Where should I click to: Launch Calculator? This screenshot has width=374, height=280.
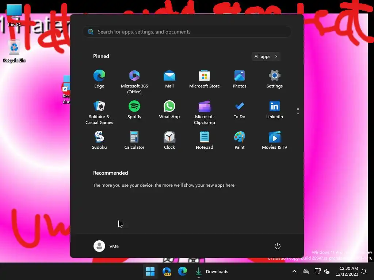[134, 140]
